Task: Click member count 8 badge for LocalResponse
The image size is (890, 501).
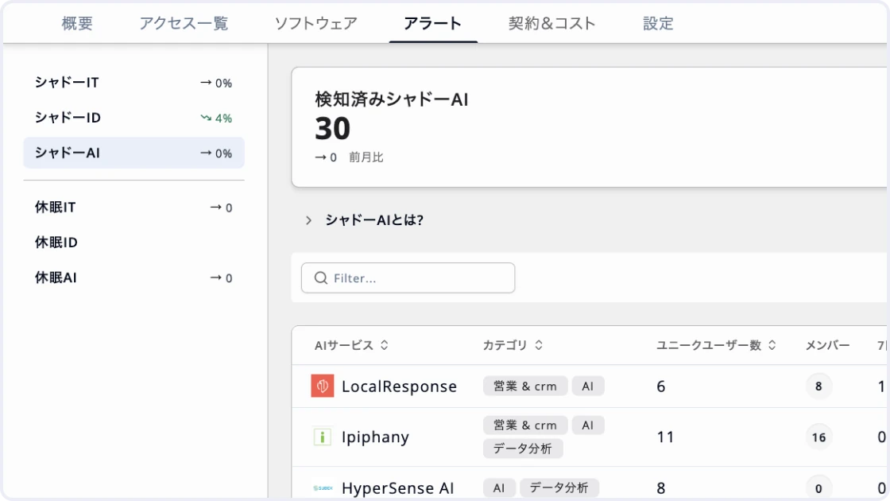Action: click(x=818, y=386)
